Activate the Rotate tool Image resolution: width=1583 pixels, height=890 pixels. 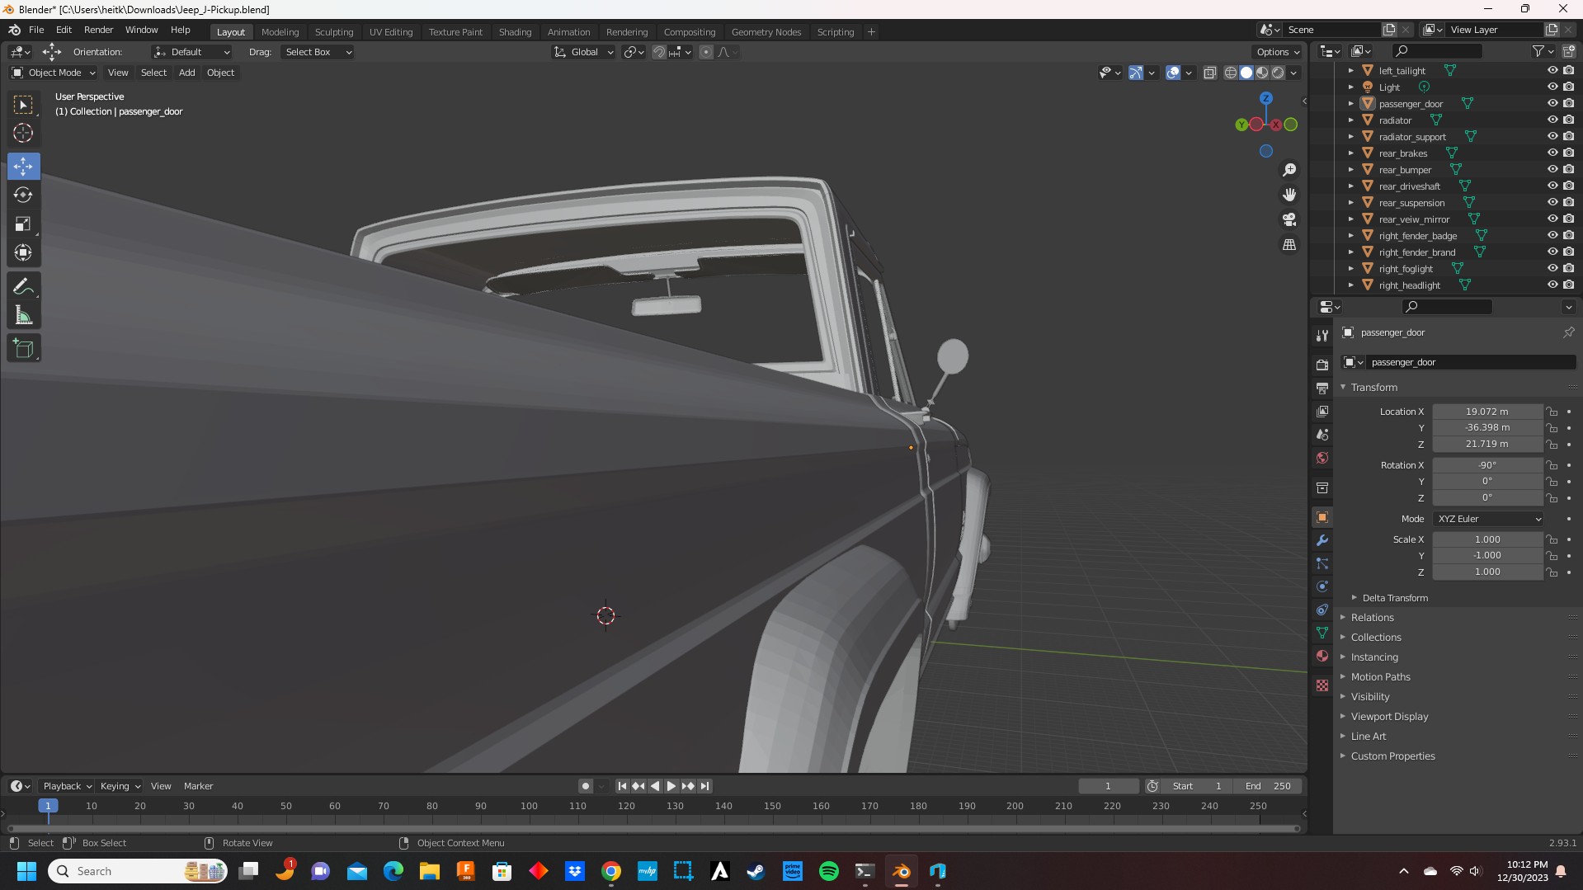pyautogui.click(x=23, y=195)
